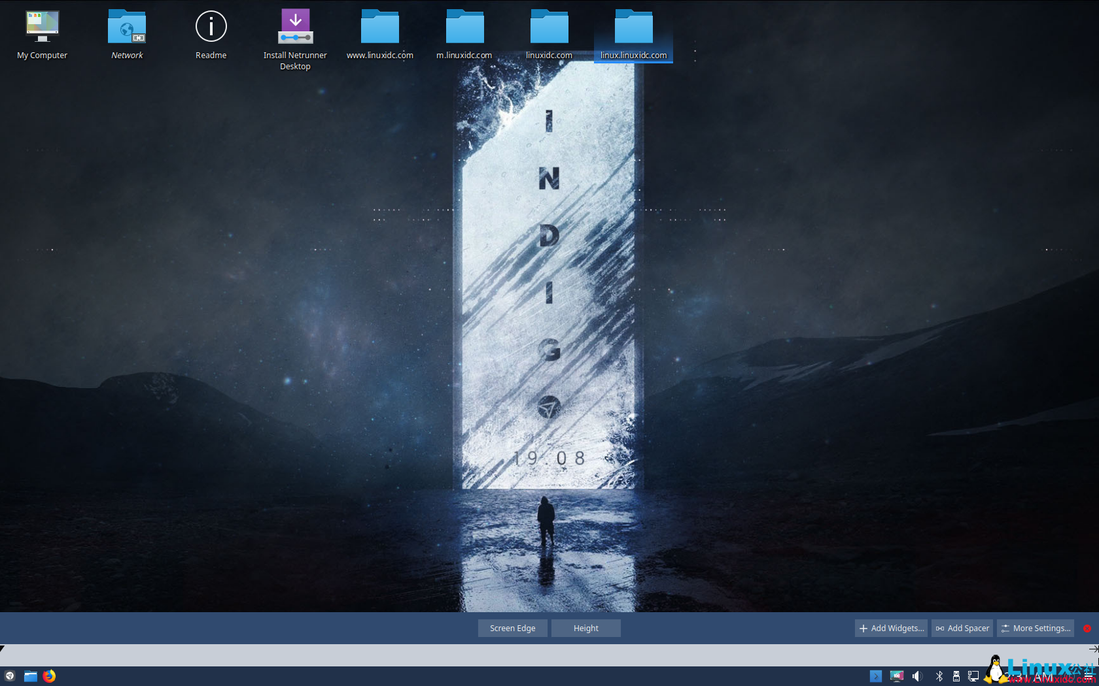Click the blue chevron icon in the system tray
Image resolution: width=1099 pixels, height=686 pixels.
point(876,676)
